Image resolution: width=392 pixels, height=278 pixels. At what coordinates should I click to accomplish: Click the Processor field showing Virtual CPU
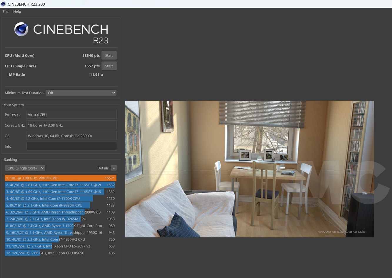click(x=71, y=114)
